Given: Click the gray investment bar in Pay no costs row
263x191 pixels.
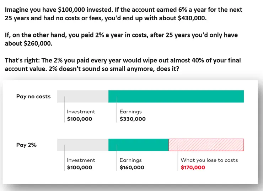Looking at the screenshot, I should click(82, 97).
